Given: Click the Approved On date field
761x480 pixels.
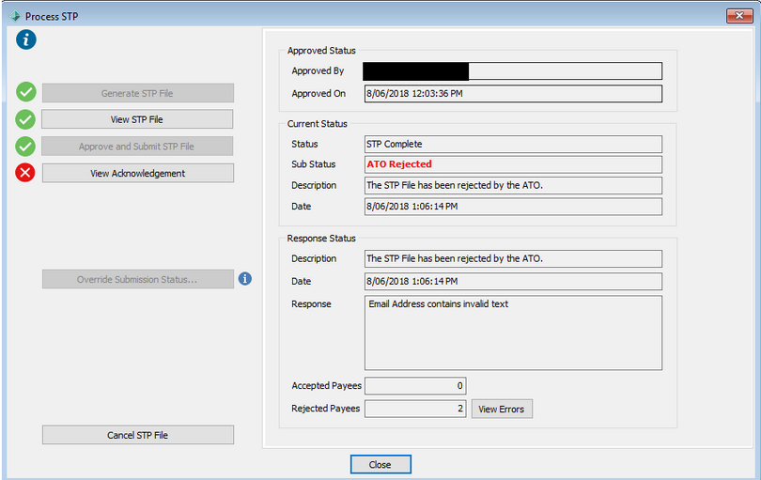Looking at the screenshot, I should coord(513,94).
